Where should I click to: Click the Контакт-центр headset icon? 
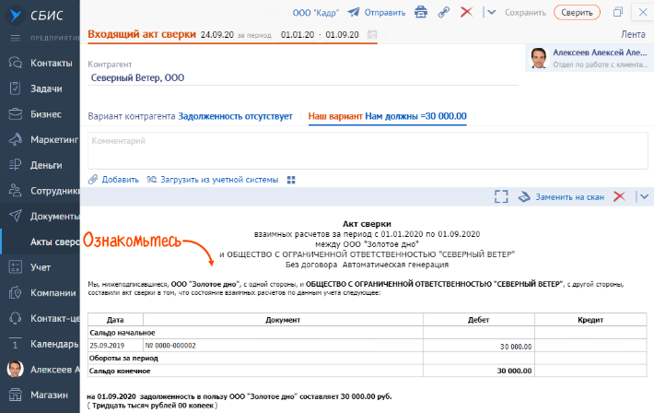pos(16,318)
